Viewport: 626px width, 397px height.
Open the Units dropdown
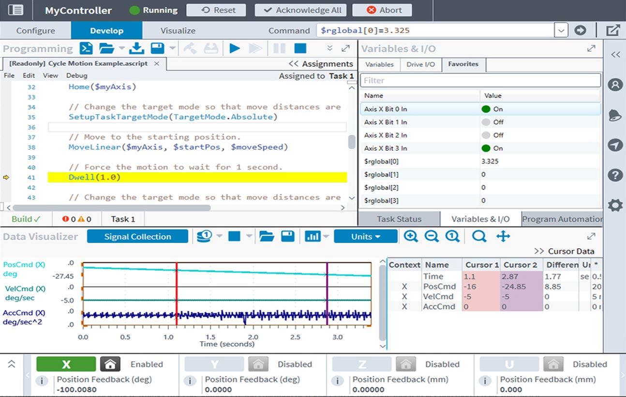tap(365, 236)
